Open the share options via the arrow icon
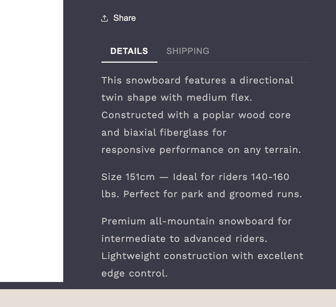Screen dimensions: 336x307 click(x=104, y=18)
